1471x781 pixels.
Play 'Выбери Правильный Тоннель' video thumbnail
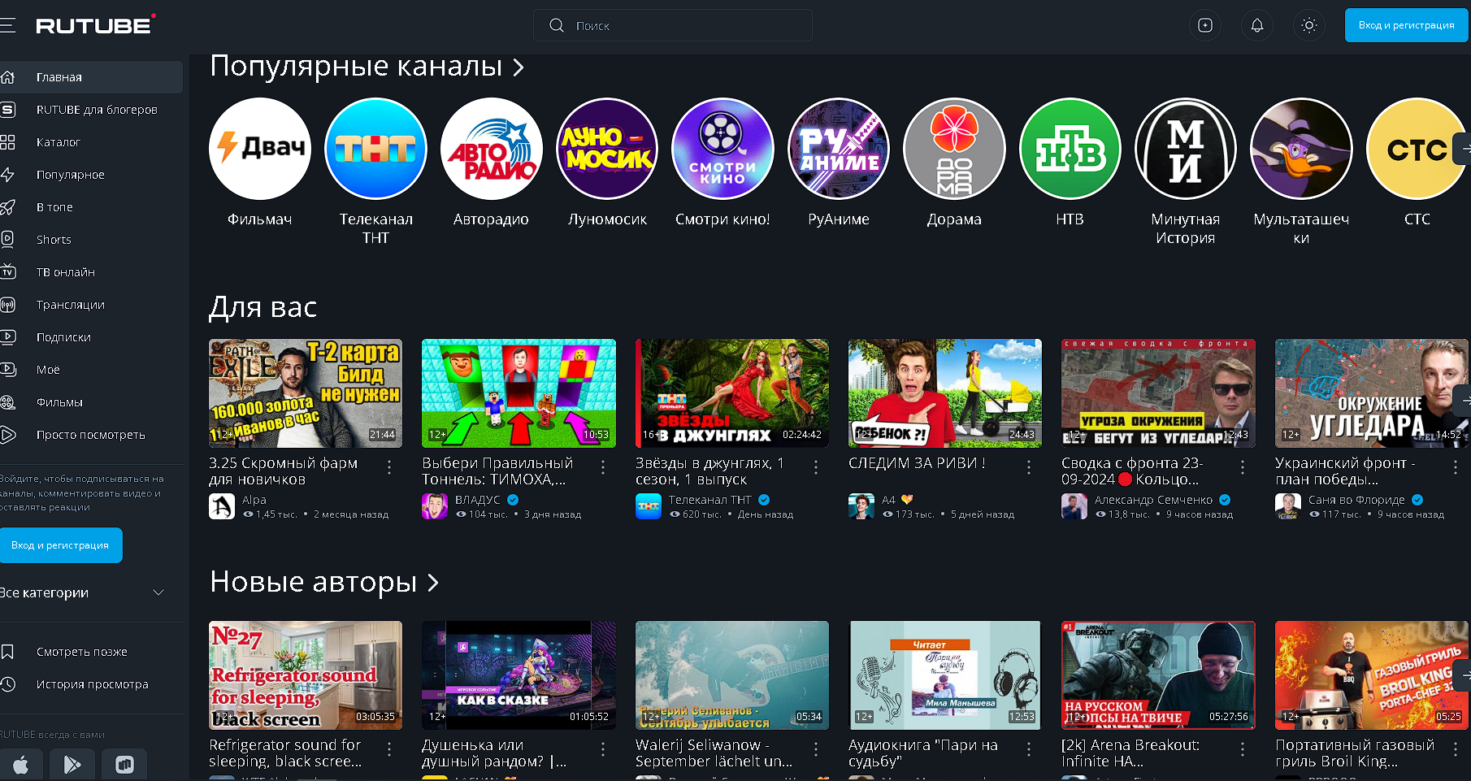[519, 393]
